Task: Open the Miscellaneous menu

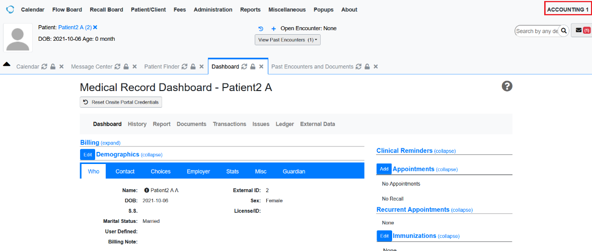Action: [x=287, y=10]
